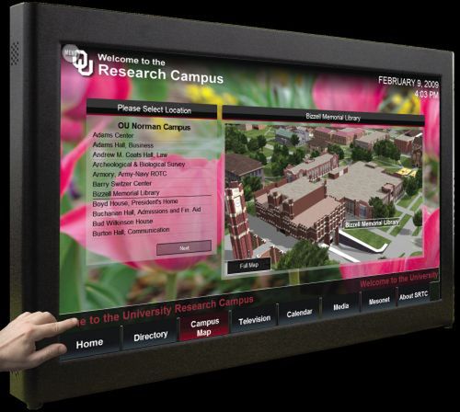The height and width of the screenshot is (412, 460).
Task: Go to the Home tab
Action: pyautogui.click(x=89, y=344)
